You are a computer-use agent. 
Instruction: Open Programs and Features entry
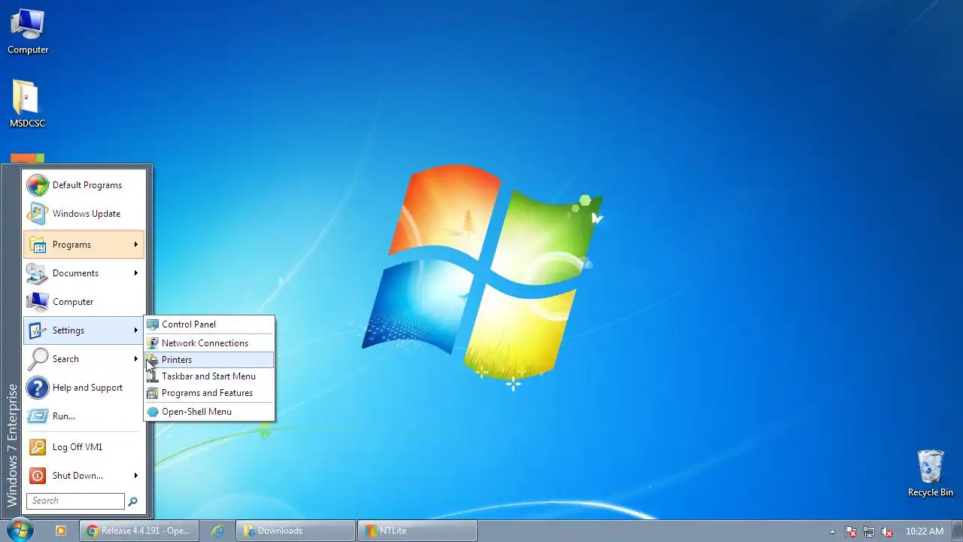coord(209,393)
